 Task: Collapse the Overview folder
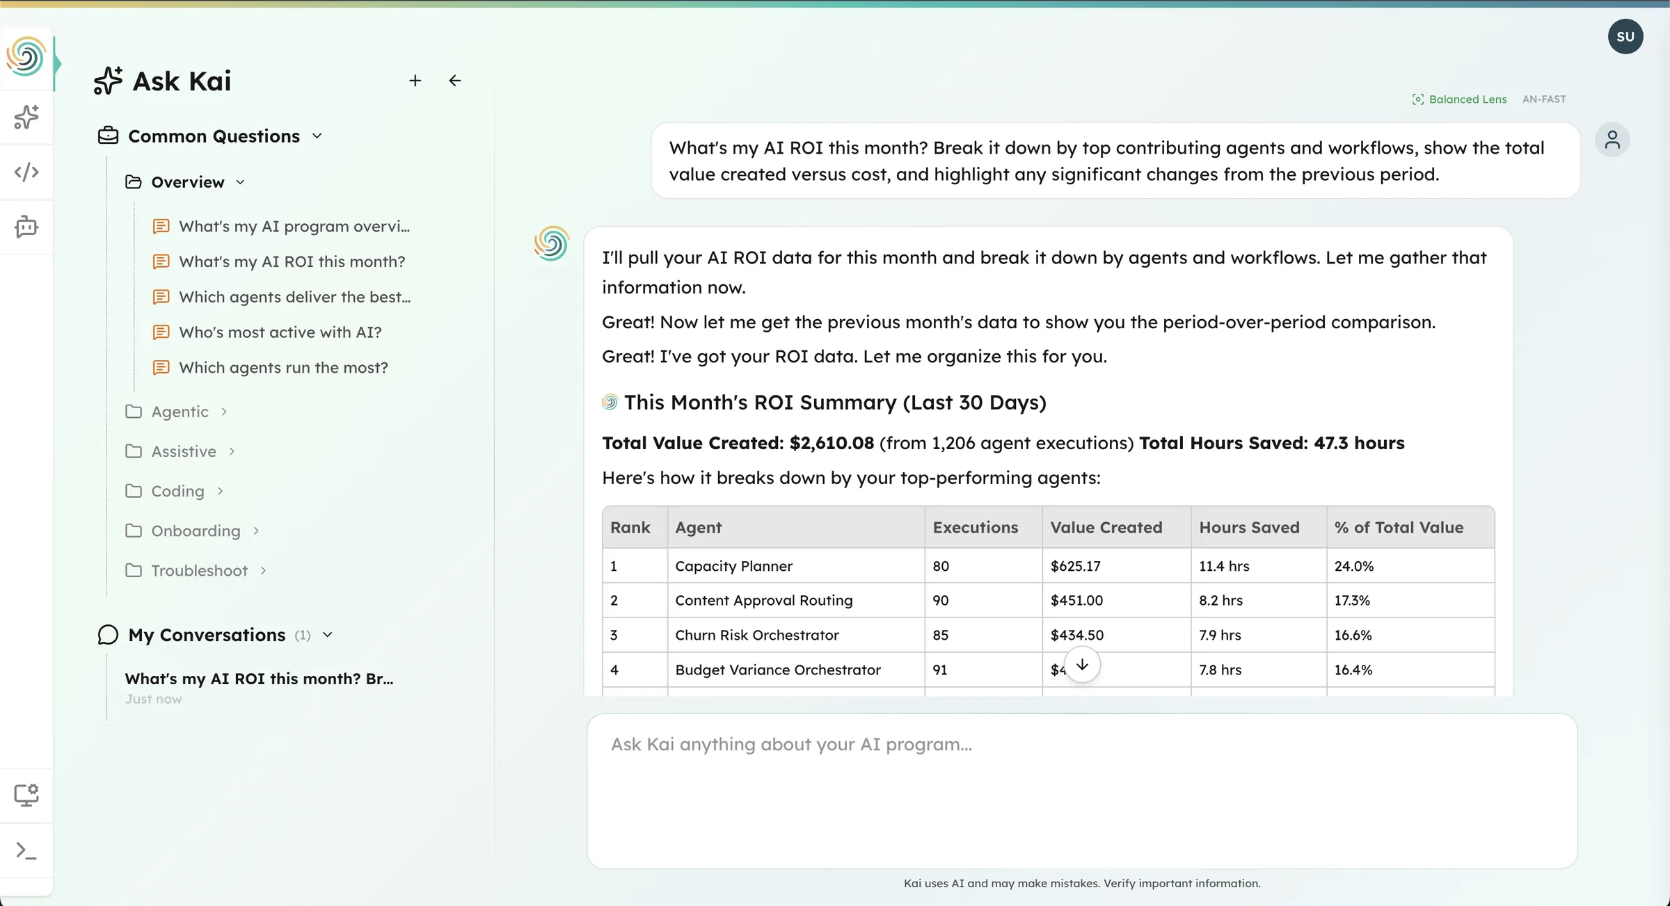(188, 182)
